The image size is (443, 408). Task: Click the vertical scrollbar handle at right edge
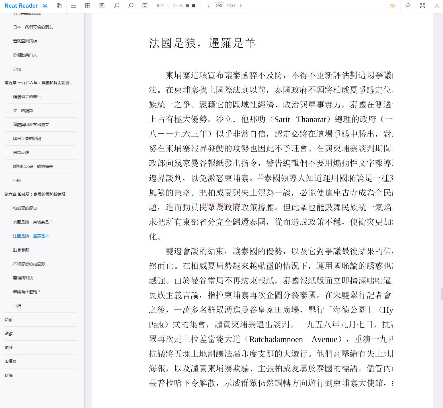(442, 294)
